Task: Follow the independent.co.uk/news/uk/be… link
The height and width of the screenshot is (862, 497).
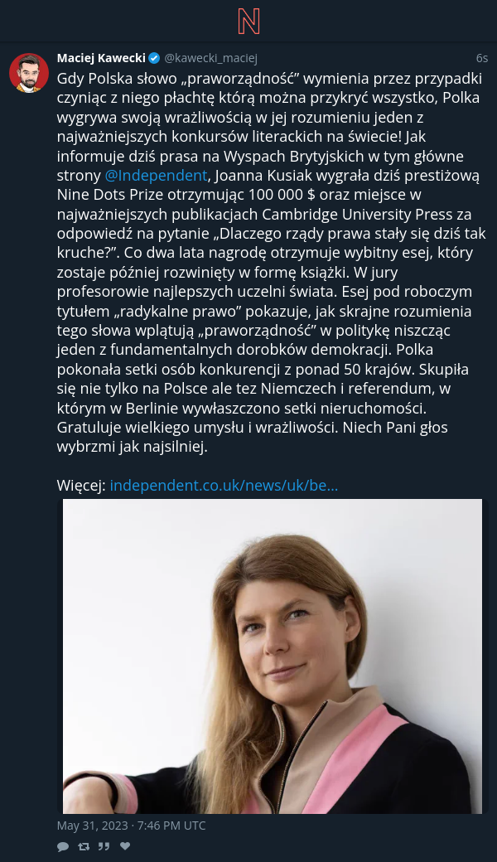Action: tap(224, 486)
